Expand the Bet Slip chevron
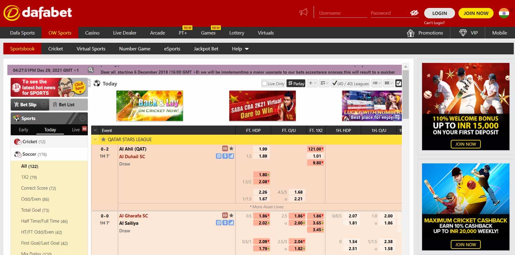 point(44,104)
